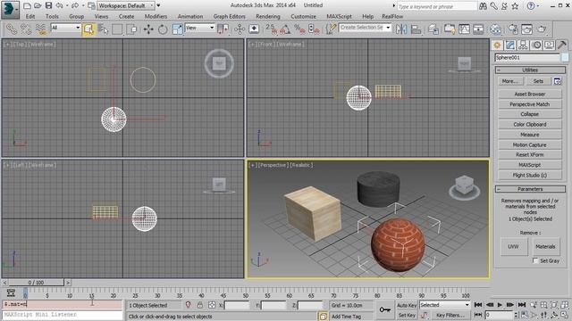
Task: Click the Asset Browser utility button
Action: point(530,94)
